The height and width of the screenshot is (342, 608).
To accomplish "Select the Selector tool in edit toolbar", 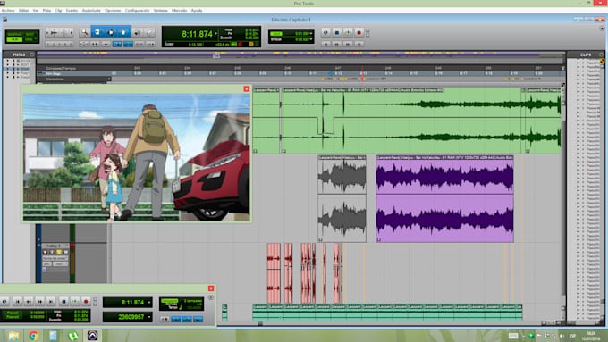I will [111, 32].
